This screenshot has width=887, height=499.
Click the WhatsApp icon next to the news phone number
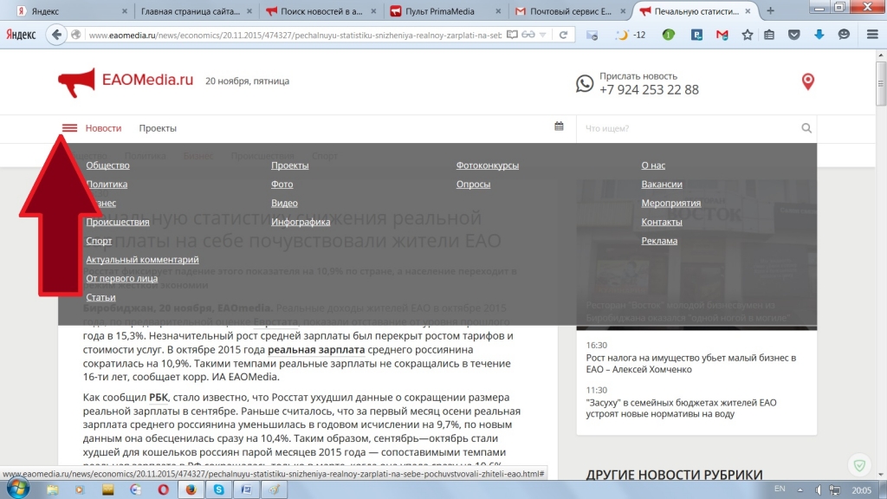pos(586,82)
